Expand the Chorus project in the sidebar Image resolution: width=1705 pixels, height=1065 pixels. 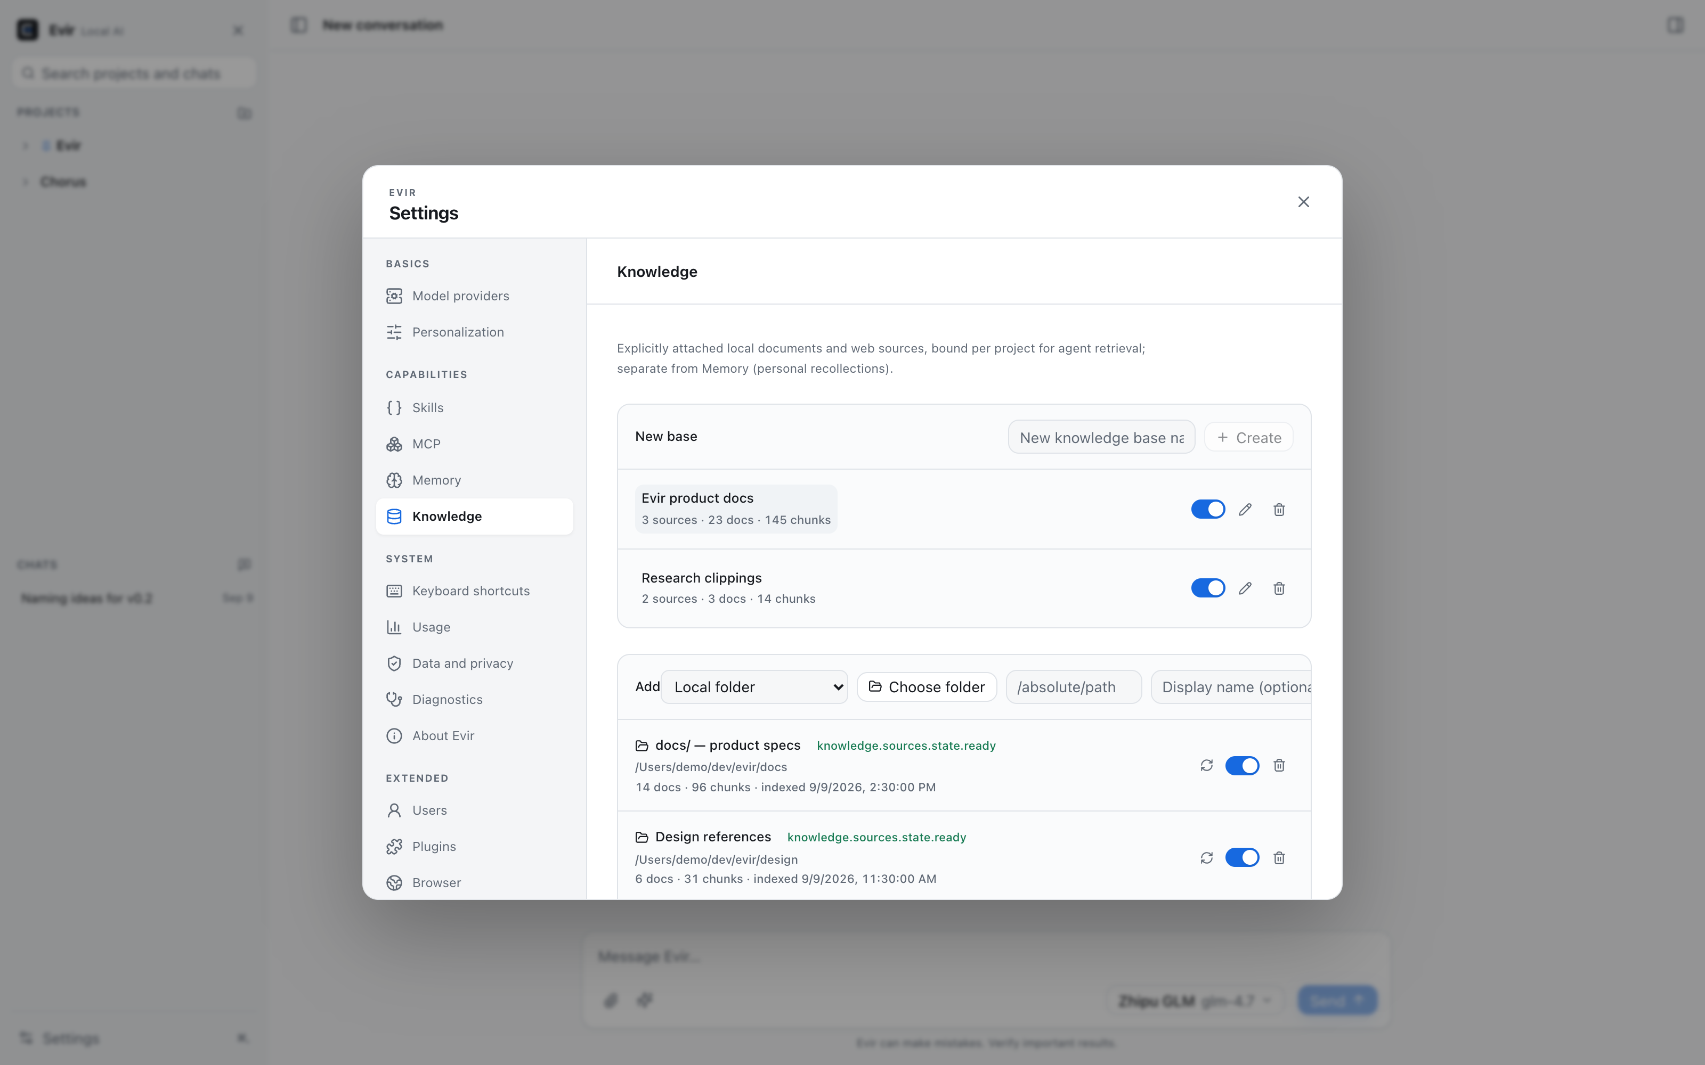pyautogui.click(x=26, y=182)
